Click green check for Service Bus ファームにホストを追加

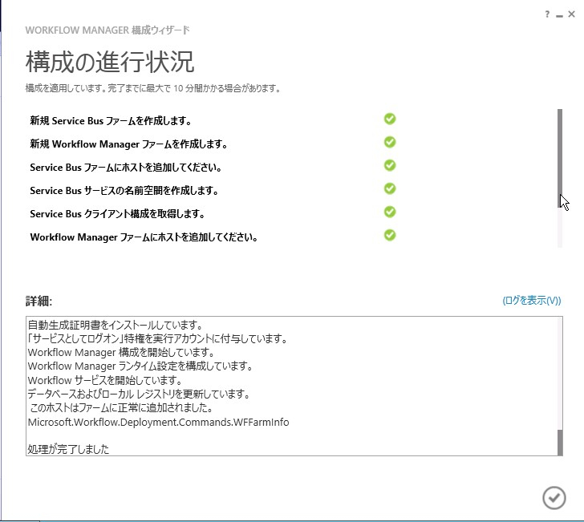point(390,165)
